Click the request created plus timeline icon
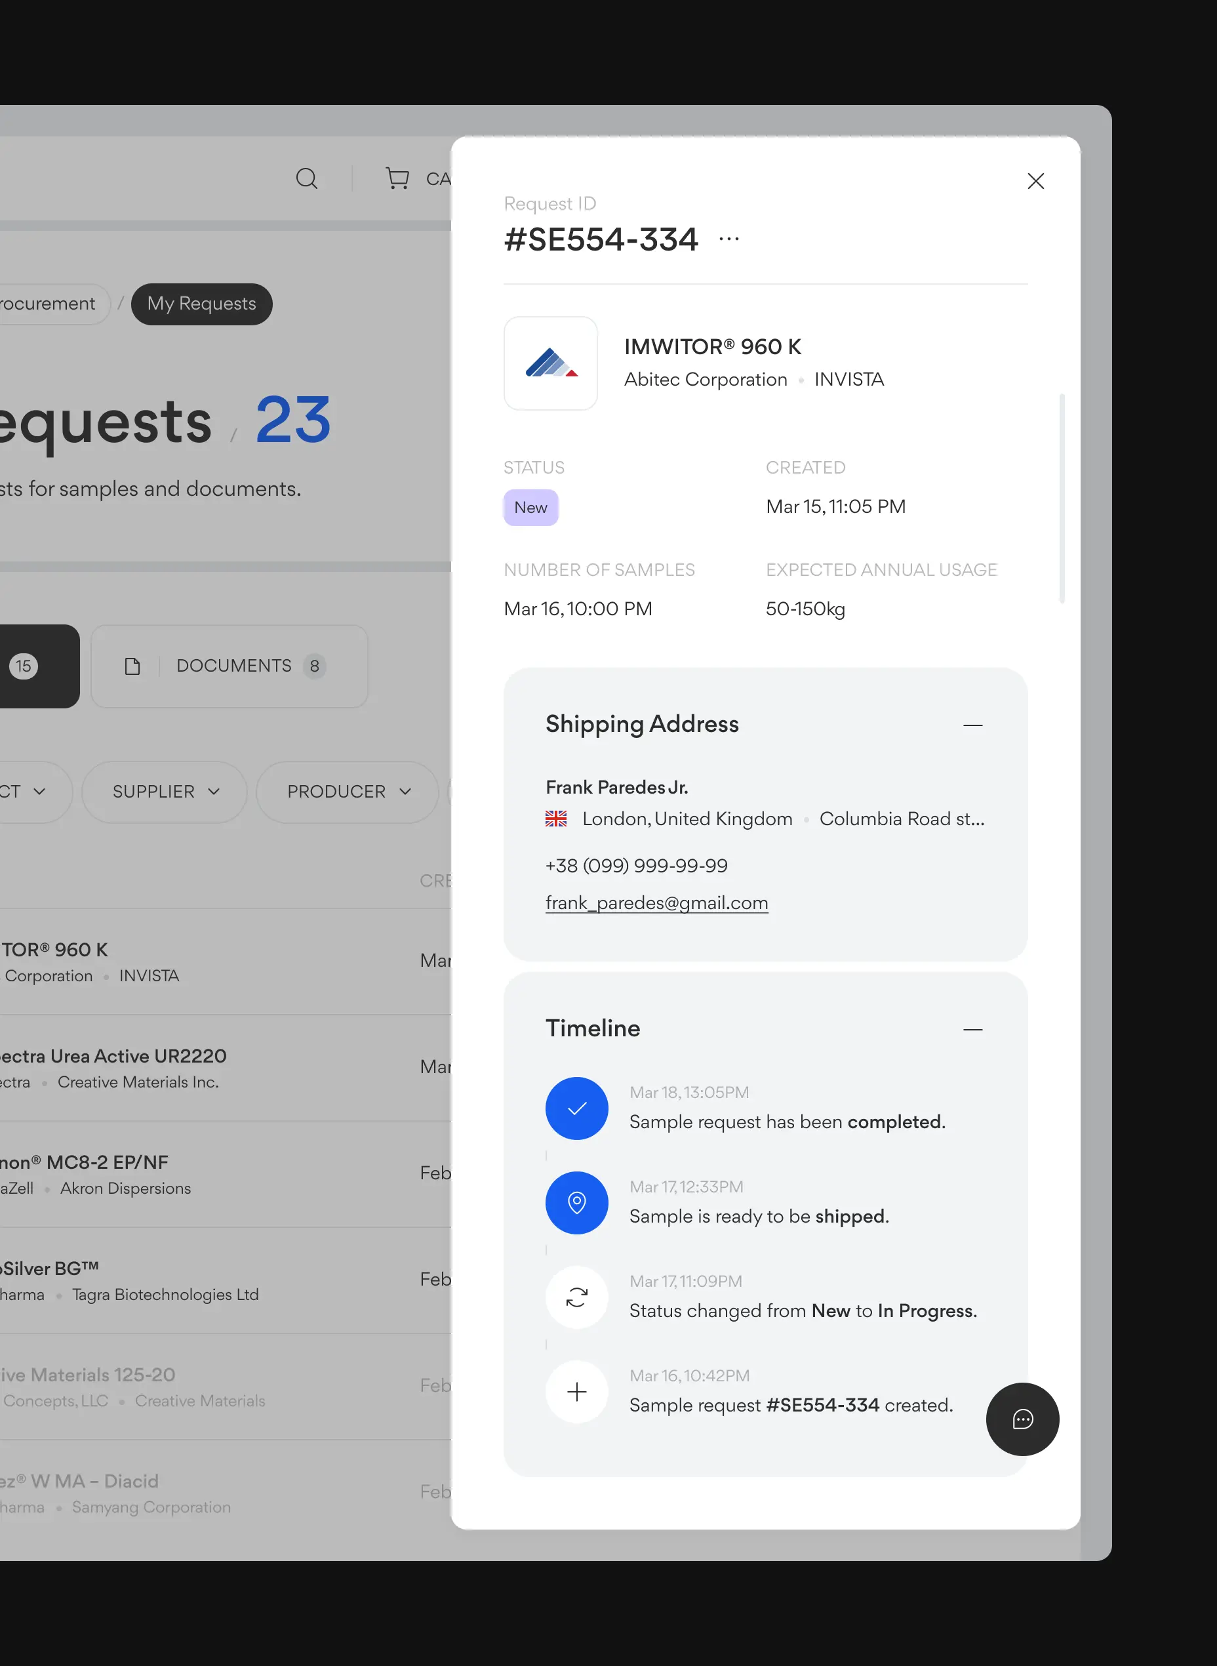The width and height of the screenshot is (1217, 1666). [576, 1391]
